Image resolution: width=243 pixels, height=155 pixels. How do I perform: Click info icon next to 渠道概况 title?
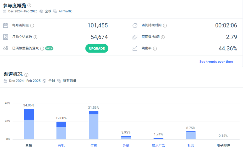tap(26, 75)
